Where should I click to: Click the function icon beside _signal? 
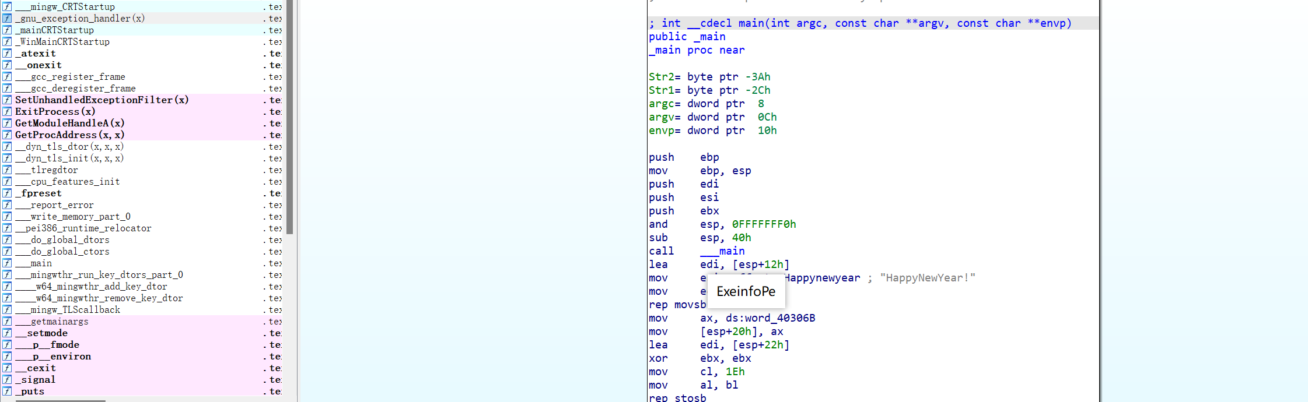pos(7,380)
